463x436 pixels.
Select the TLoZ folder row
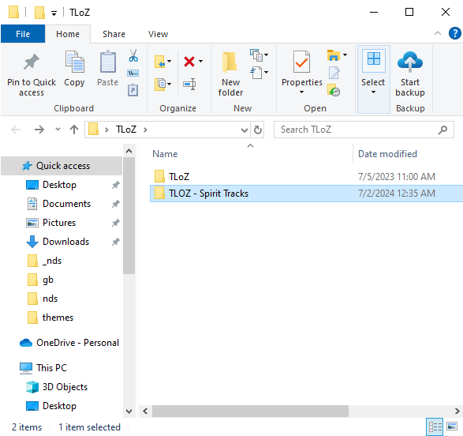[x=307, y=176]
